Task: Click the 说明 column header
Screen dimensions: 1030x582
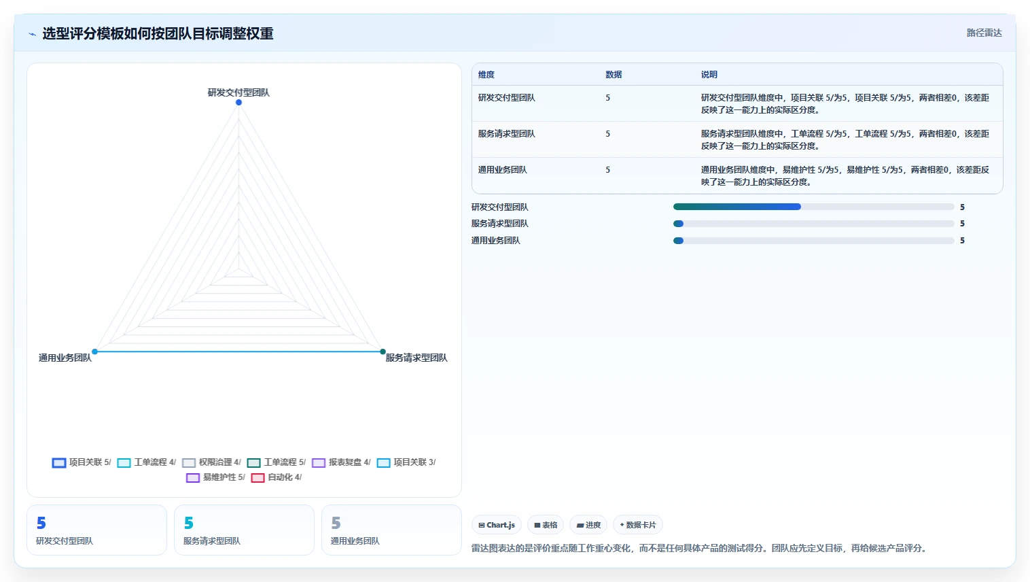Action: (x=709, y=75)
